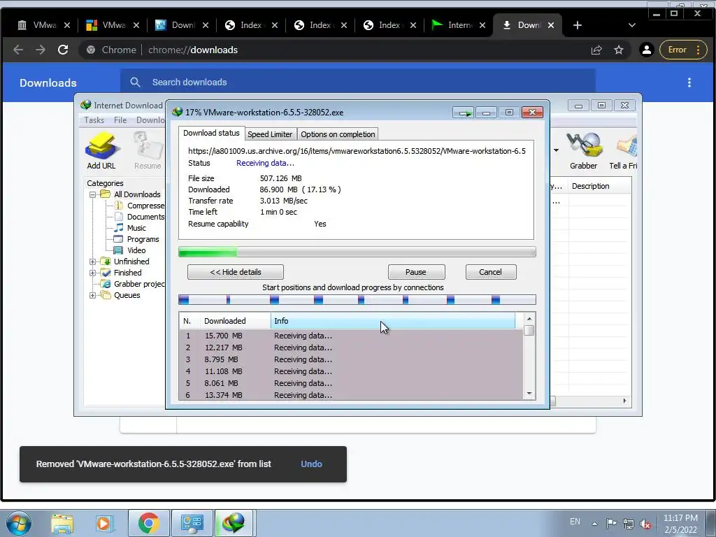Pause the VMware download

[x=416, y=272]
